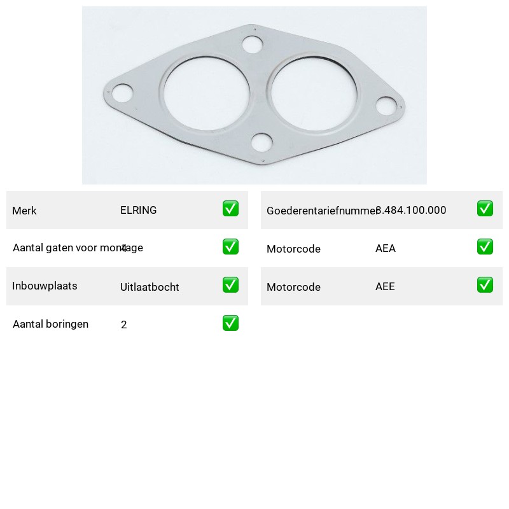Select the Goederentariefnummer label
Screen dimensions: 509x509
[x=321, y=211]
